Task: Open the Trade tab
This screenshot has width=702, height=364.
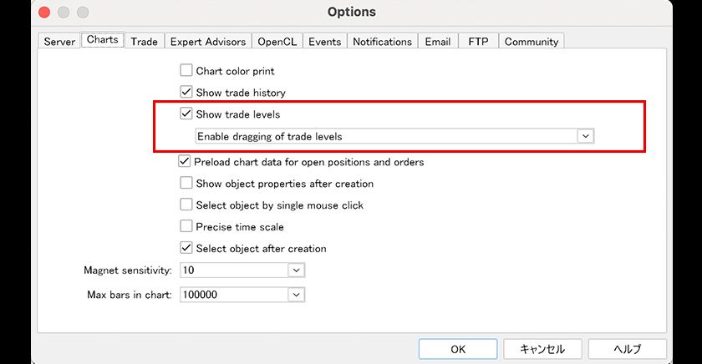Action: (x=144, y=41)
